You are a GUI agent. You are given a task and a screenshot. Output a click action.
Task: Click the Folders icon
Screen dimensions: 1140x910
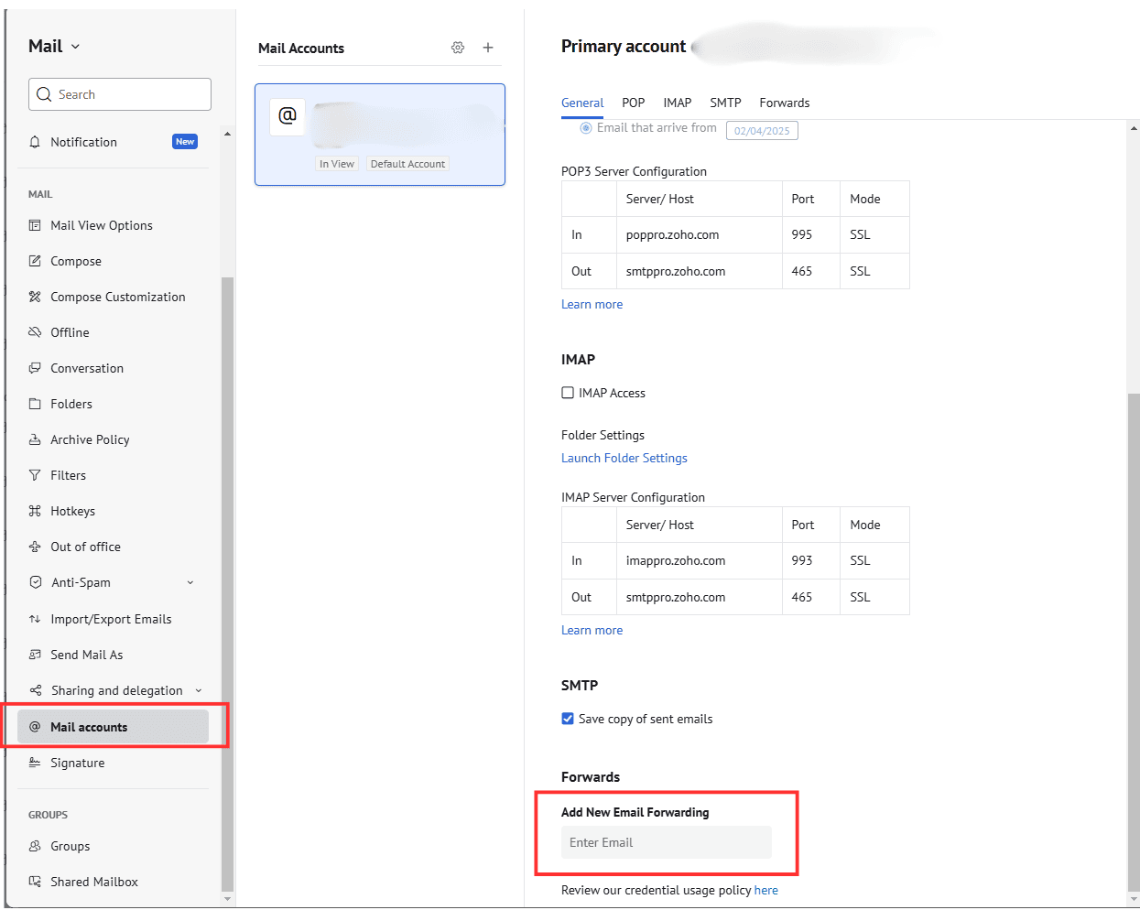tap(35, 404)
